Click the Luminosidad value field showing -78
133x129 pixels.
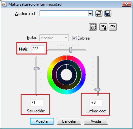tap(96, 103)
